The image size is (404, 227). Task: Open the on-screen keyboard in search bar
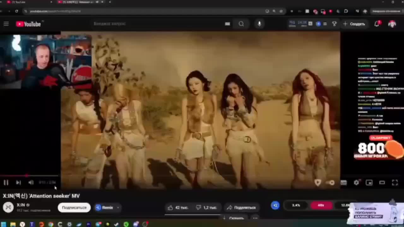tap(227, 24)
